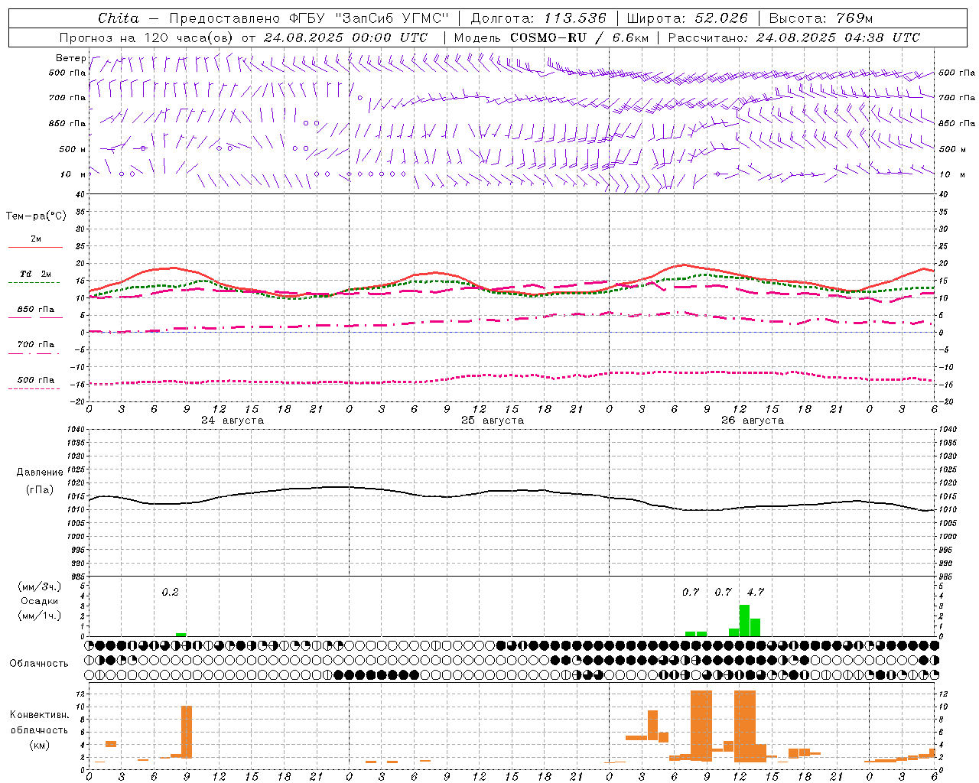Image resolution: width=979 pixels, height=783 pixels.
Task: Click the 4.7 precipitation total value
Action: [756, 592]
